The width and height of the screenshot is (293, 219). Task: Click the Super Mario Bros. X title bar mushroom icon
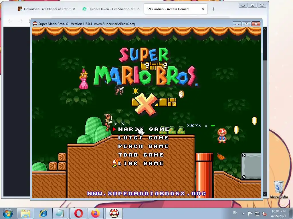[x=35, y=24]
